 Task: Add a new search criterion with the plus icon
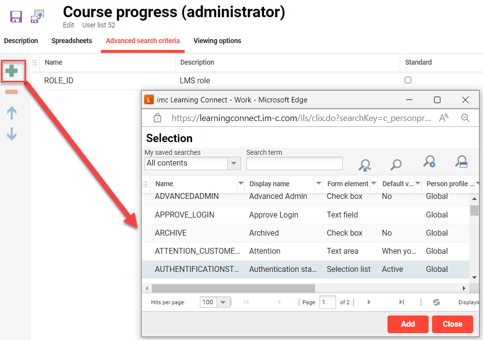click(12, 71)
